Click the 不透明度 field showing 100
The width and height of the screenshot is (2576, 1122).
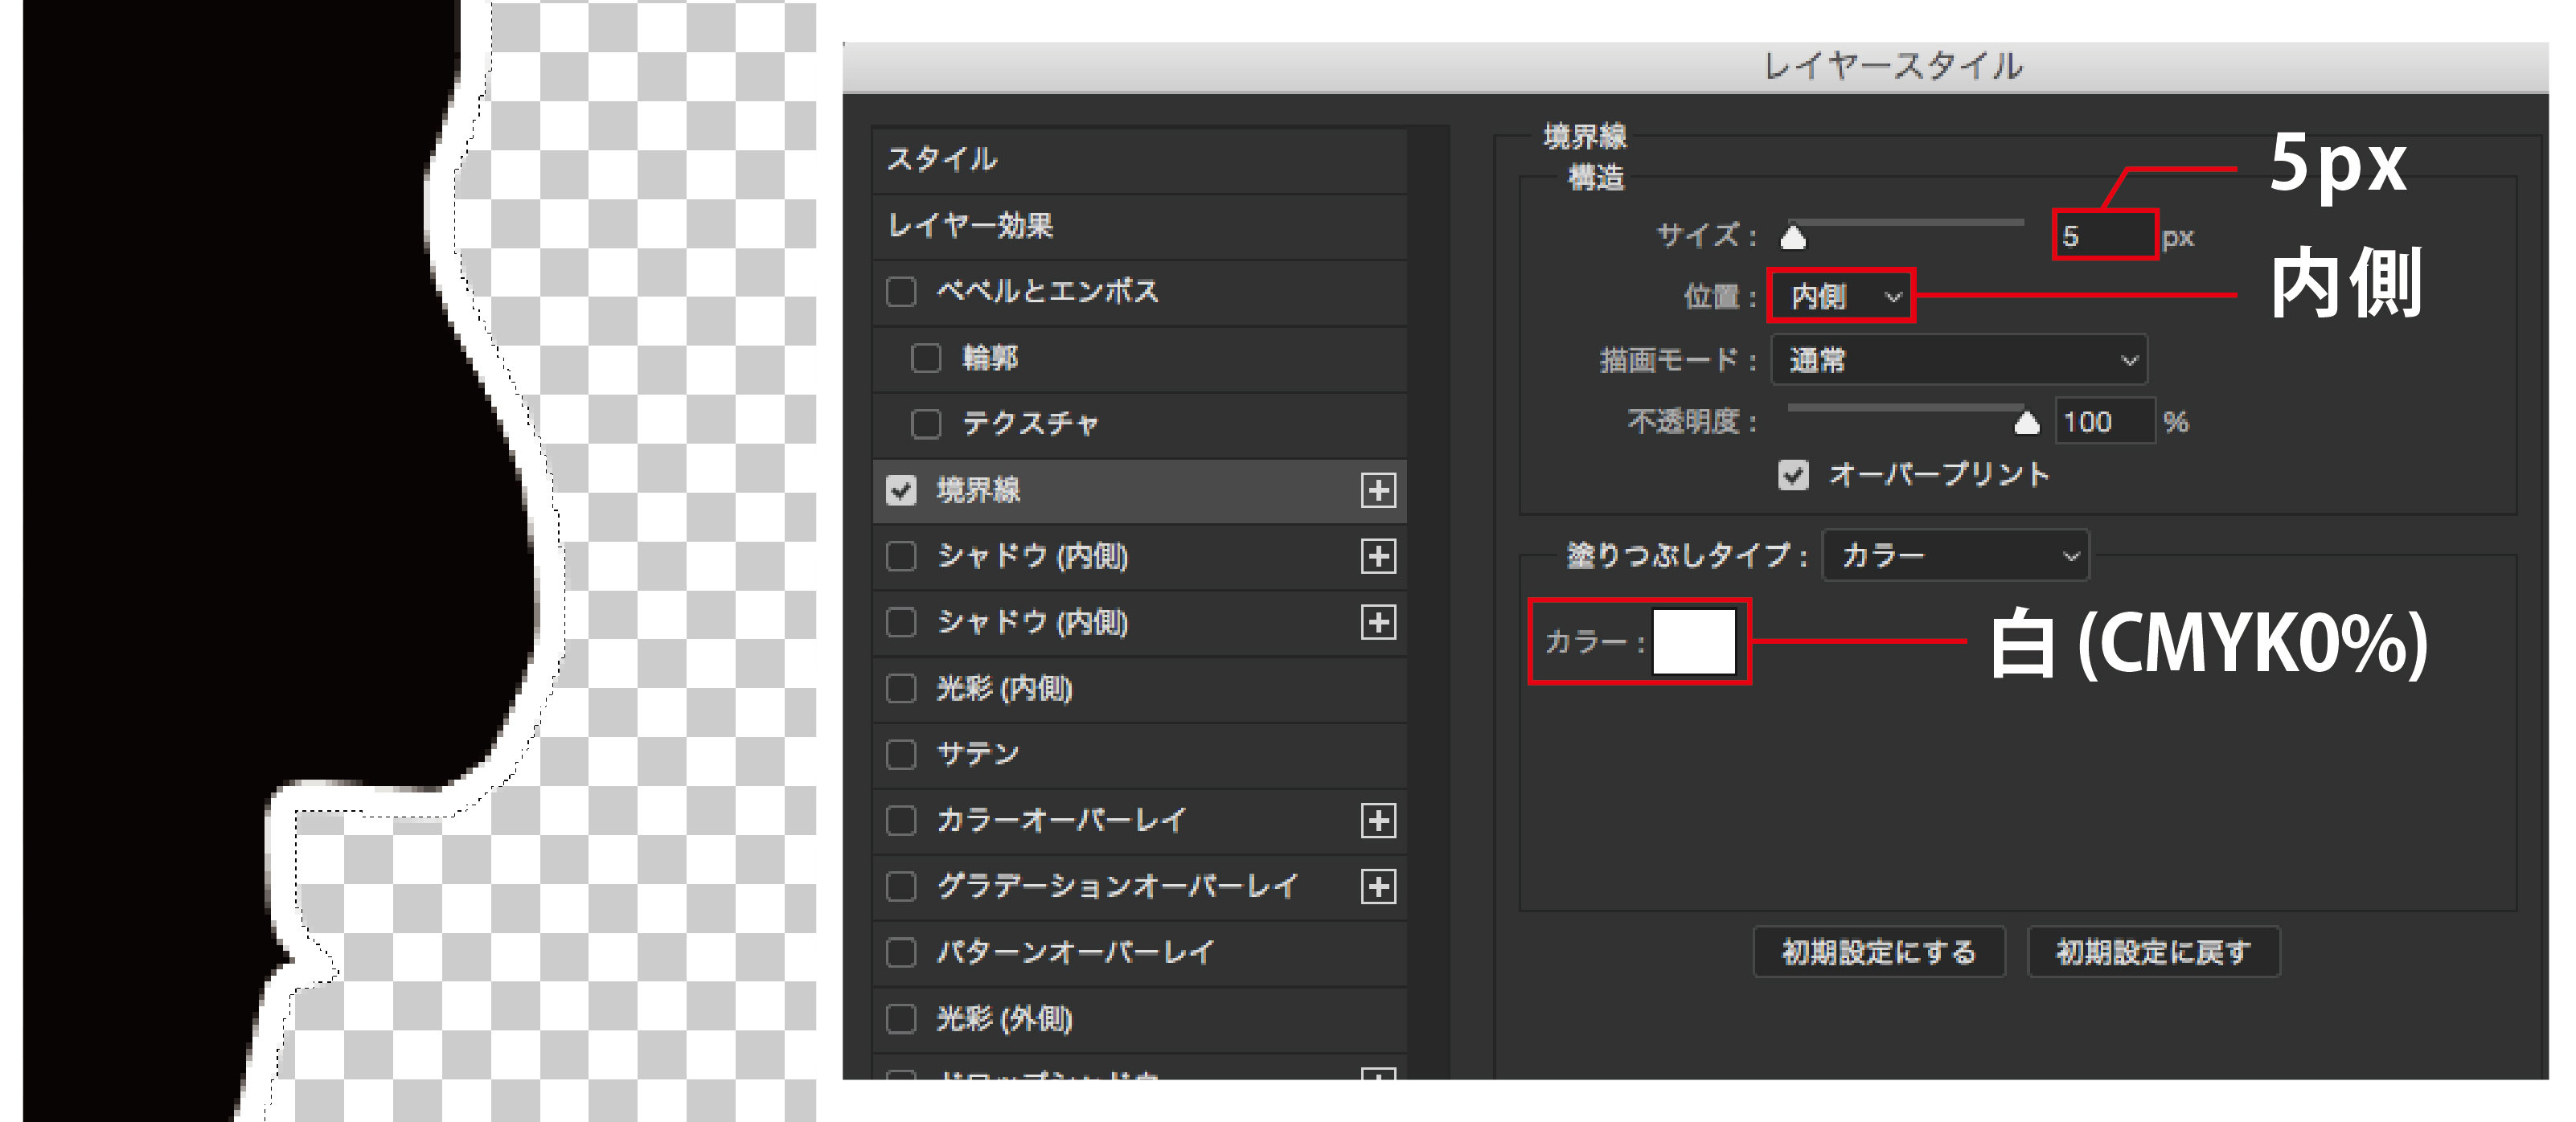coord(2104,422)
